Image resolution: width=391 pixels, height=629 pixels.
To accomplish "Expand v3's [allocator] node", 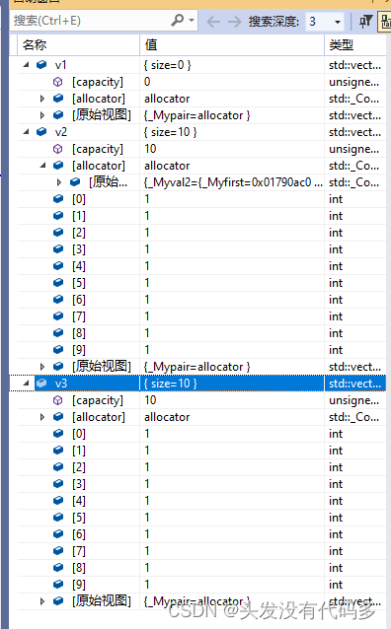I will pos(42,417).
